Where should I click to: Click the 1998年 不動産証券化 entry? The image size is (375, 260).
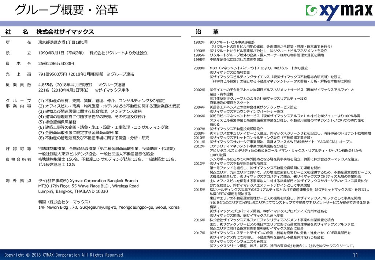[x=228, y=59]
